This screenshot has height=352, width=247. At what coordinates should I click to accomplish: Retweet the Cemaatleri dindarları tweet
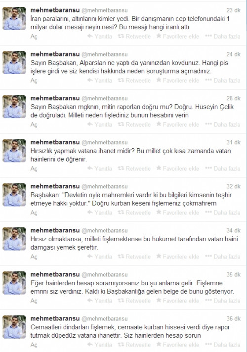(x=134, y=345)
